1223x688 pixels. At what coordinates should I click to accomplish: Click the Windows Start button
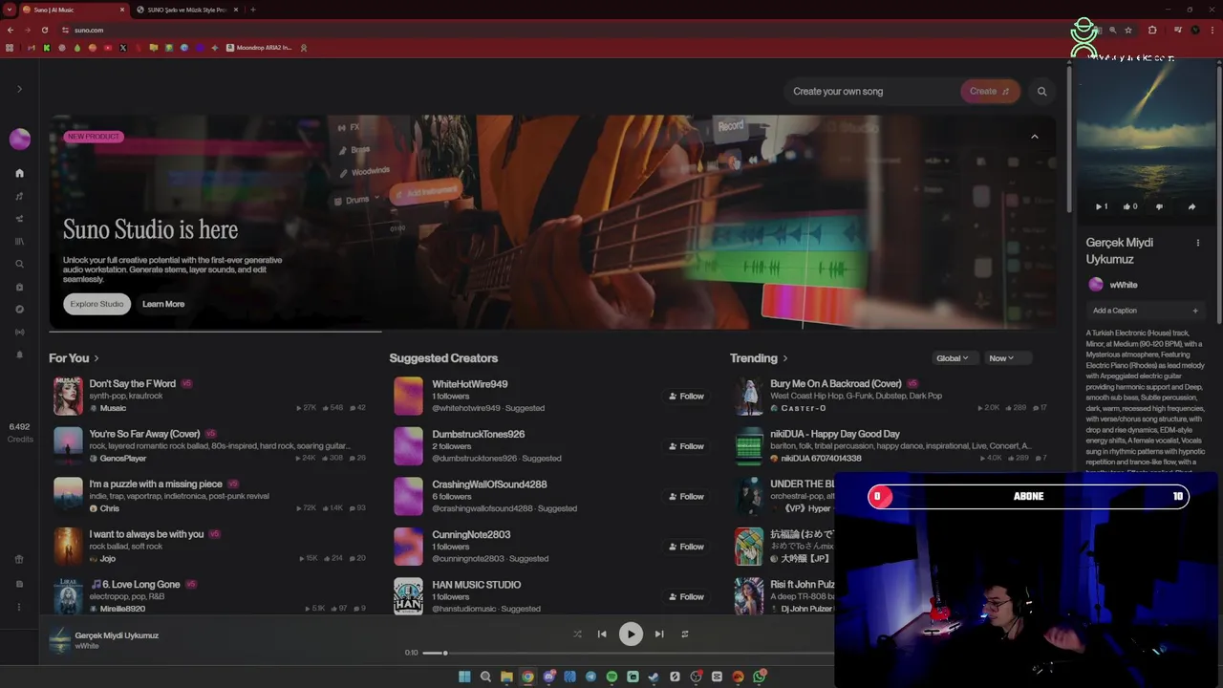[x=464, y=677]
